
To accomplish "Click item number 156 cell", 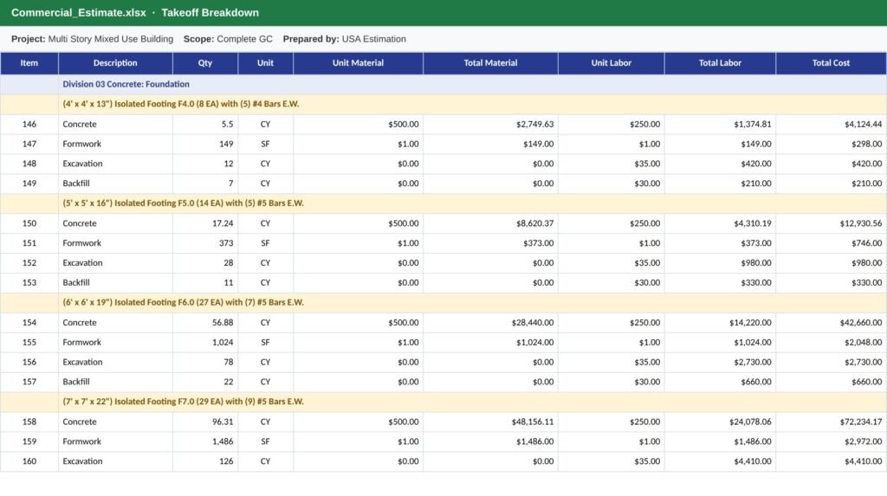I will 29,363.
